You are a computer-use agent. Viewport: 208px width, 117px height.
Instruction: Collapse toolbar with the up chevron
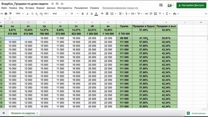206,14
